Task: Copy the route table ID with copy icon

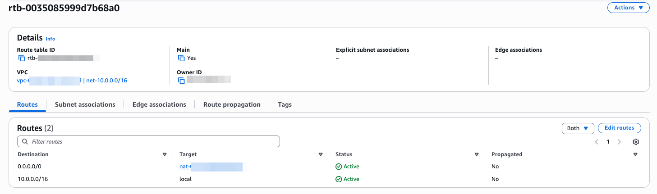Action: (22, 58)
